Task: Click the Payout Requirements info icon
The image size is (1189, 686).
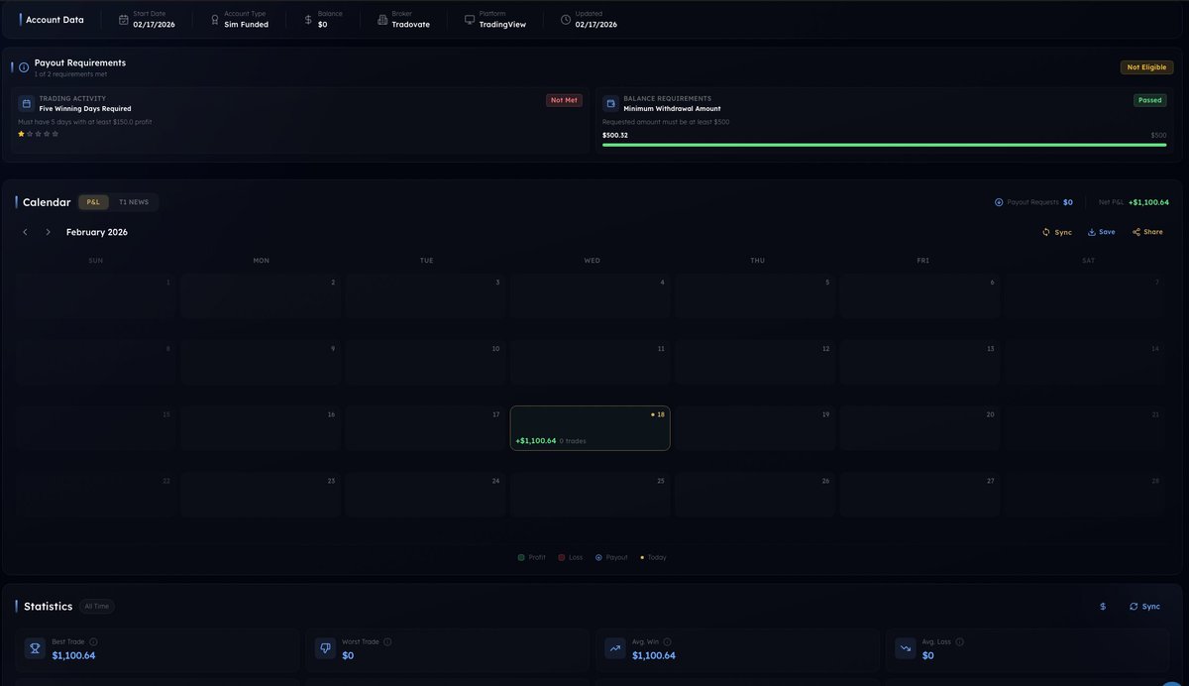Action: pyautogui.click(x=24, y=67)
